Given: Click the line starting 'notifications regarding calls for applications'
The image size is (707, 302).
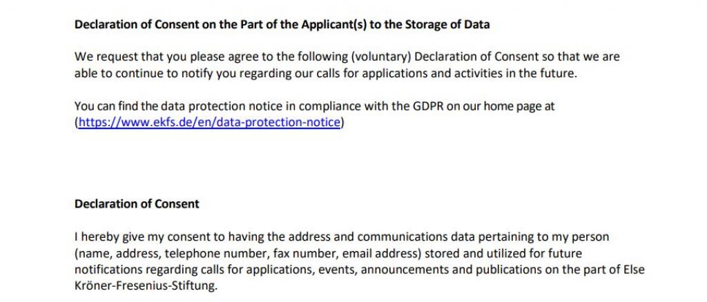Looking at the screenshot, I should coord(359,270).
